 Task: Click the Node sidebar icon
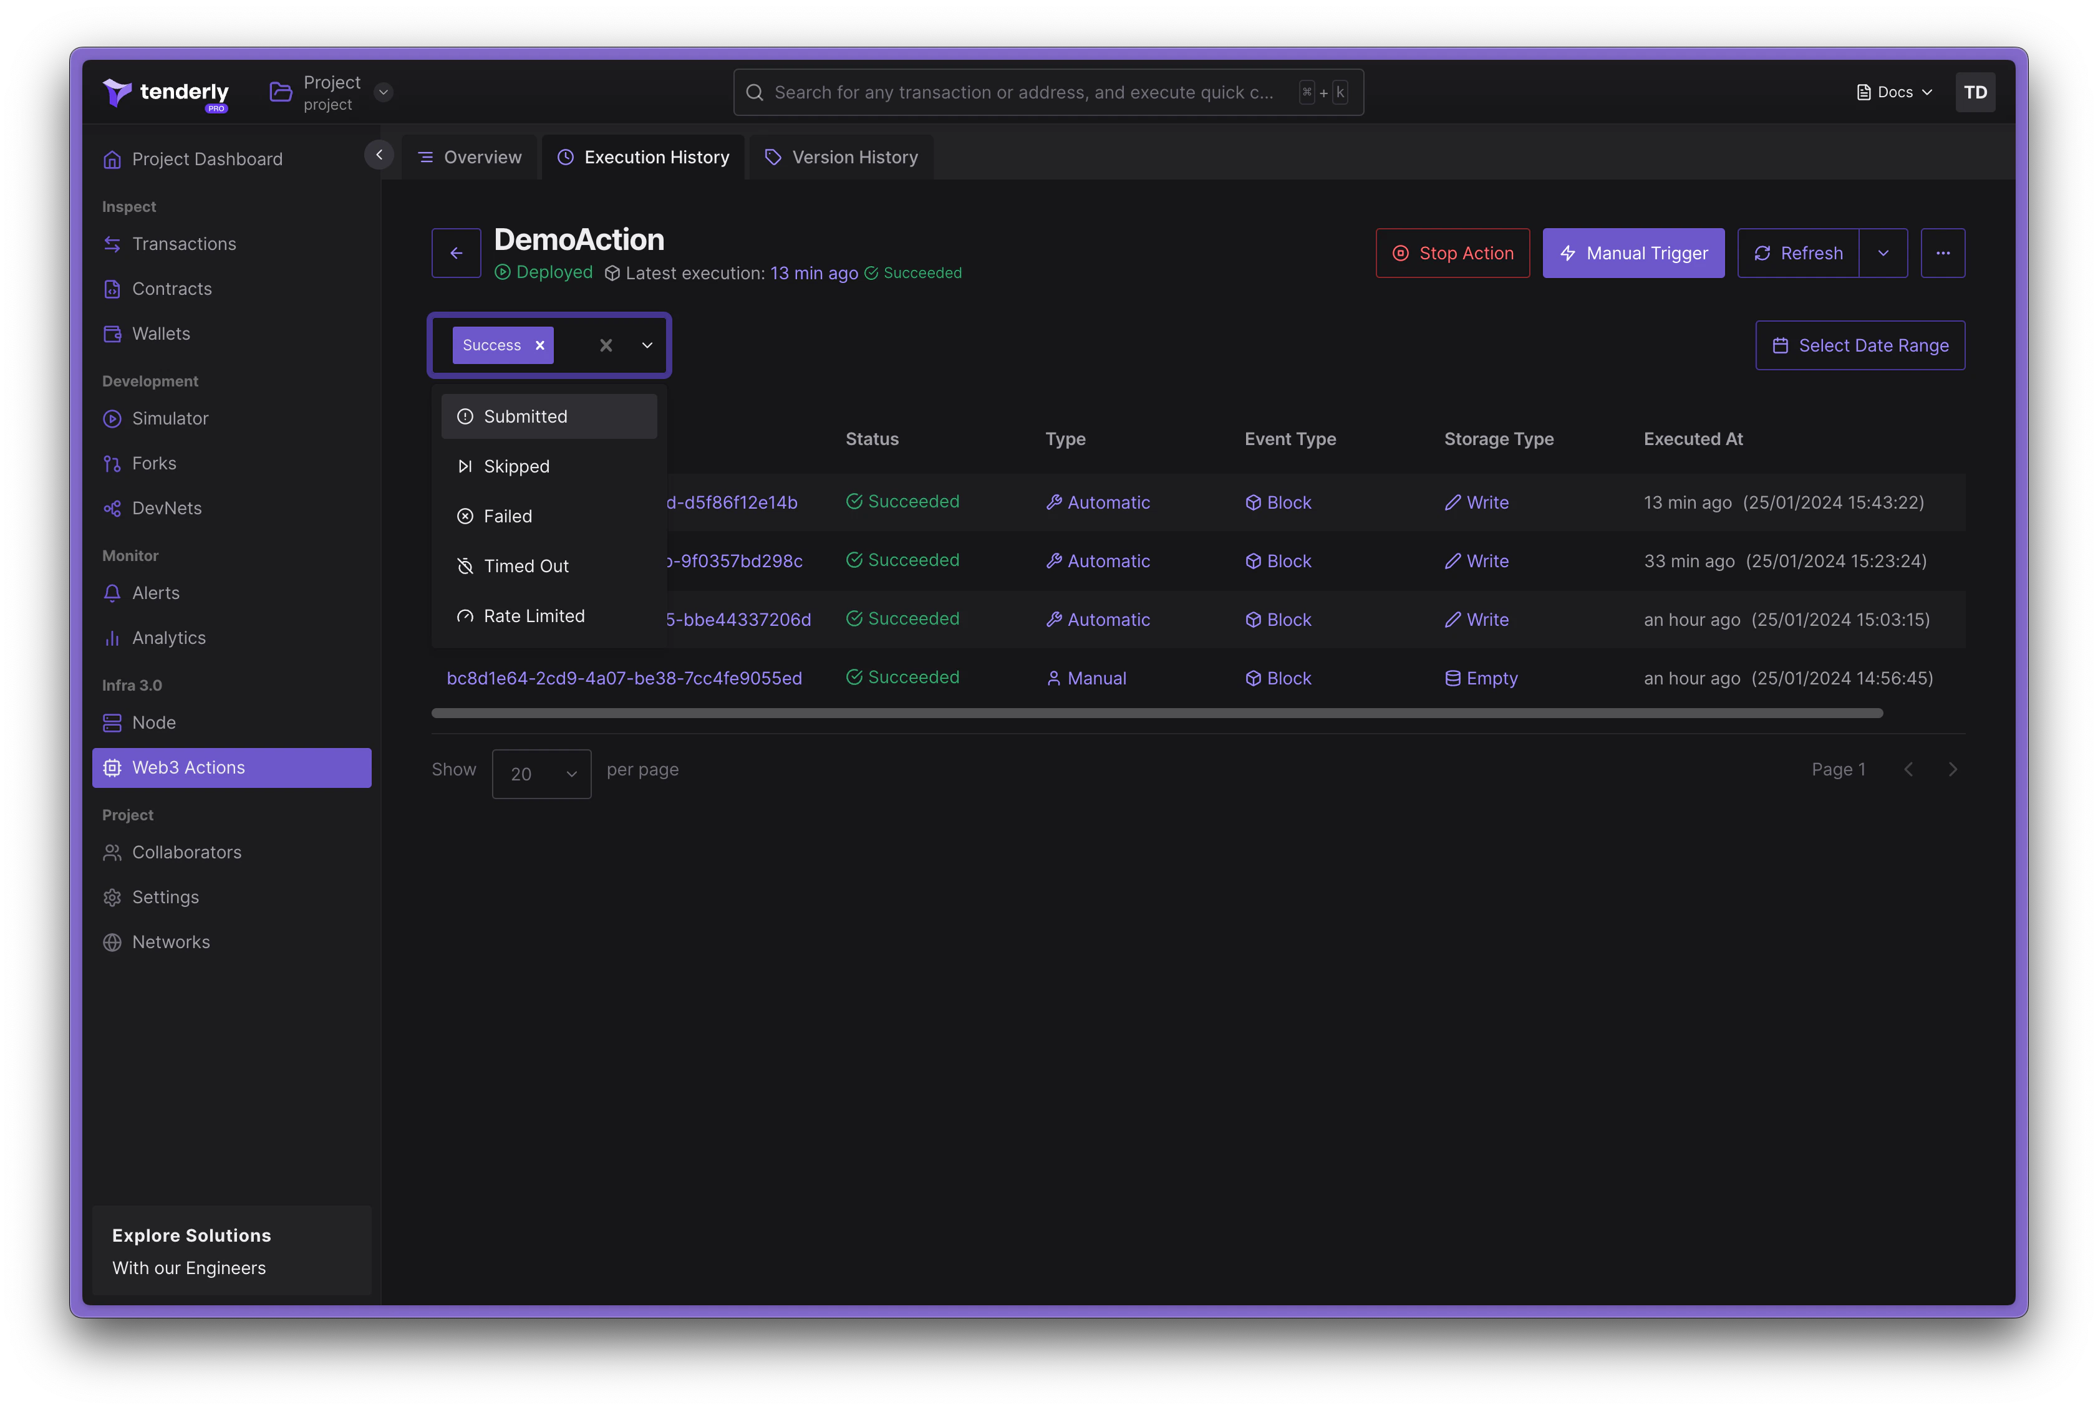112,722
